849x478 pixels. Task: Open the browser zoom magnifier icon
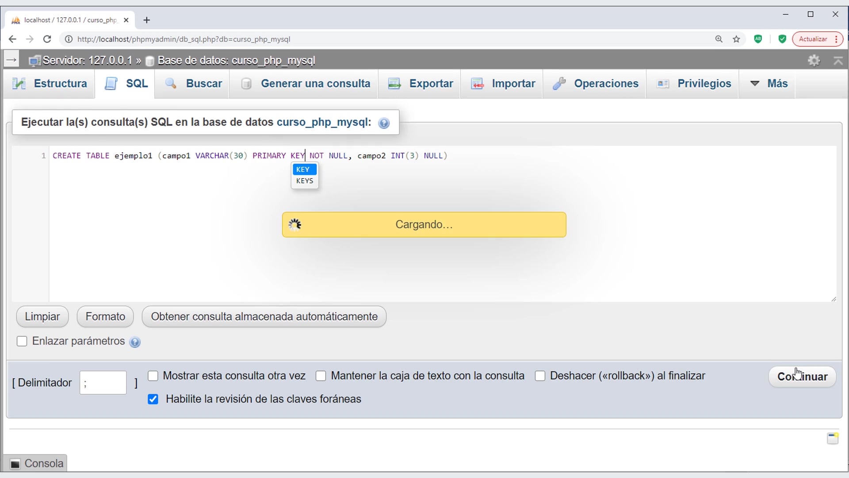pyautogui.click(x=719, y=39)
